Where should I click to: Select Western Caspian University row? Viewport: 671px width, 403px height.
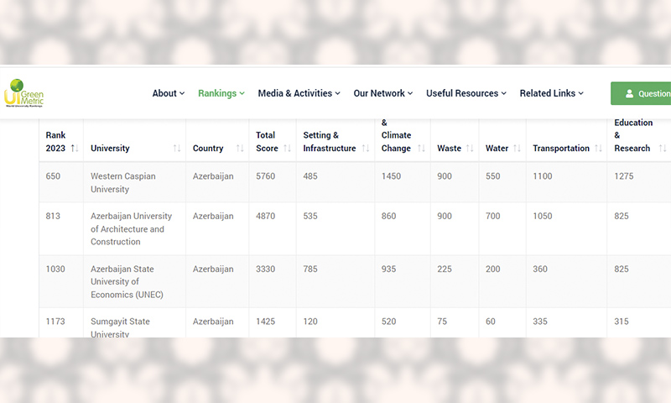coord(355,182)
